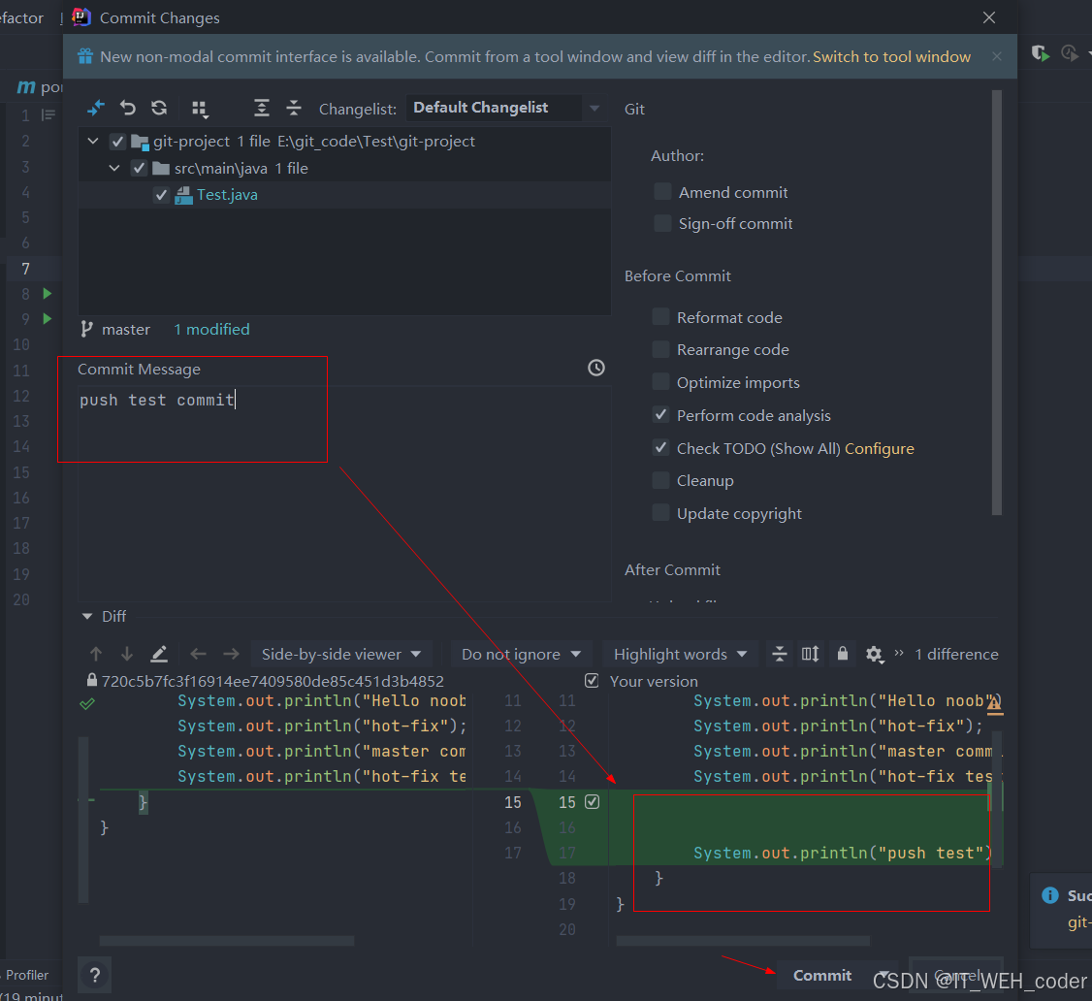Click the Rollback icon in changes toolbar
Screen dimensions: 1092x1001
pyautogui.click(x=127, y=108)
